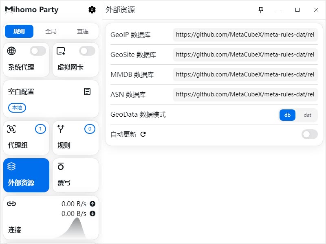Open the 虚拟网卡 card label
Viewport: 326px width, 244px height.
70,67
